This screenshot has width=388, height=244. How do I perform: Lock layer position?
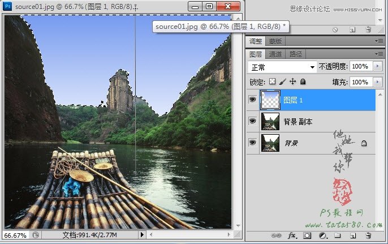pyautogui.click(x=293, y=82)
